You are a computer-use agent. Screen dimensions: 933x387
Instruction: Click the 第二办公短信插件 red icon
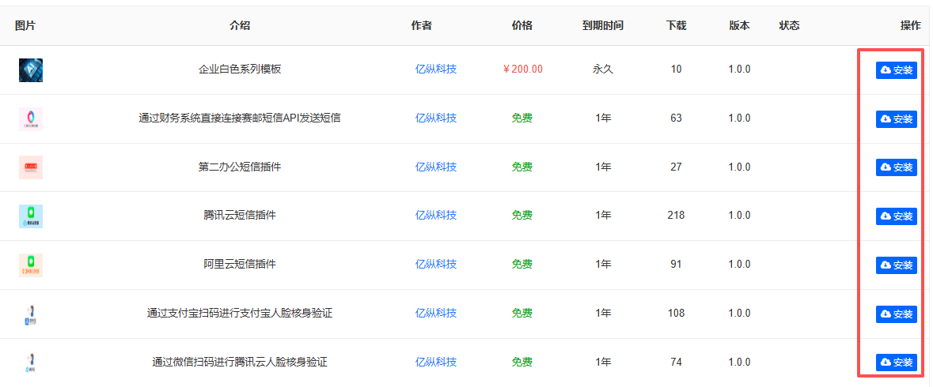coord(31,167)
